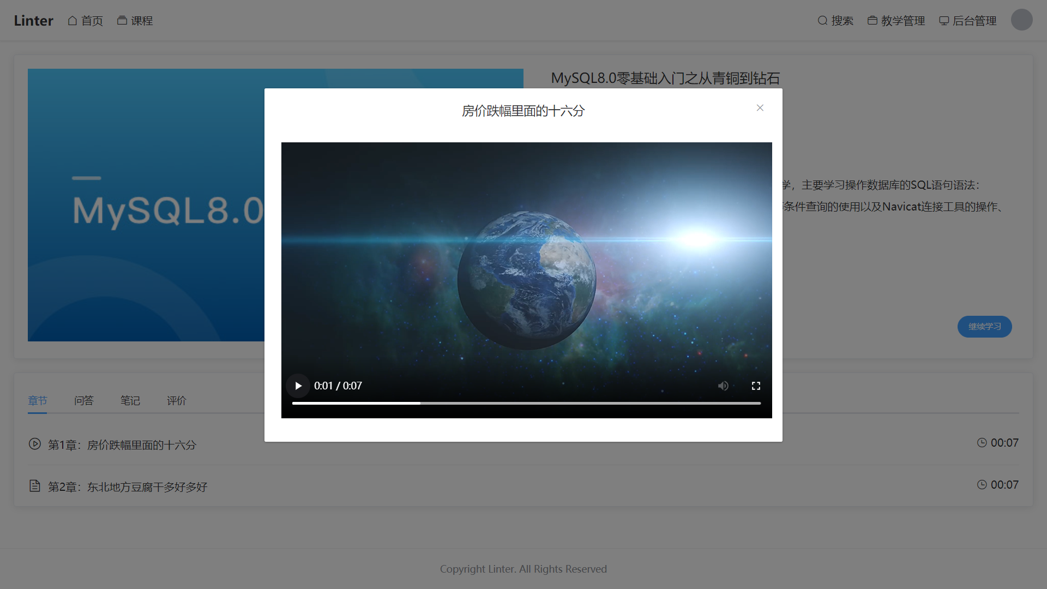Go to the 课程 courses page
1047x589 pixels.
(135, 21)
